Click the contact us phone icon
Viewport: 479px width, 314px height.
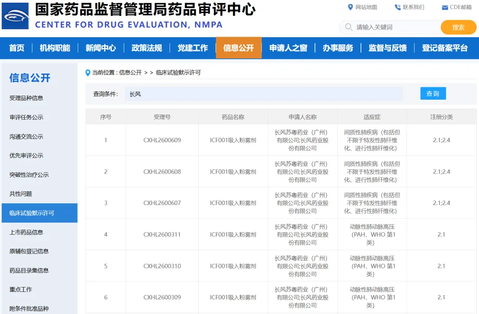tap(397, 7)
